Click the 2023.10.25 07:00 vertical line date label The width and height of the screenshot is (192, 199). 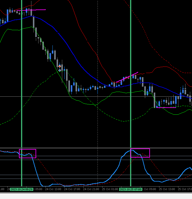131,189
